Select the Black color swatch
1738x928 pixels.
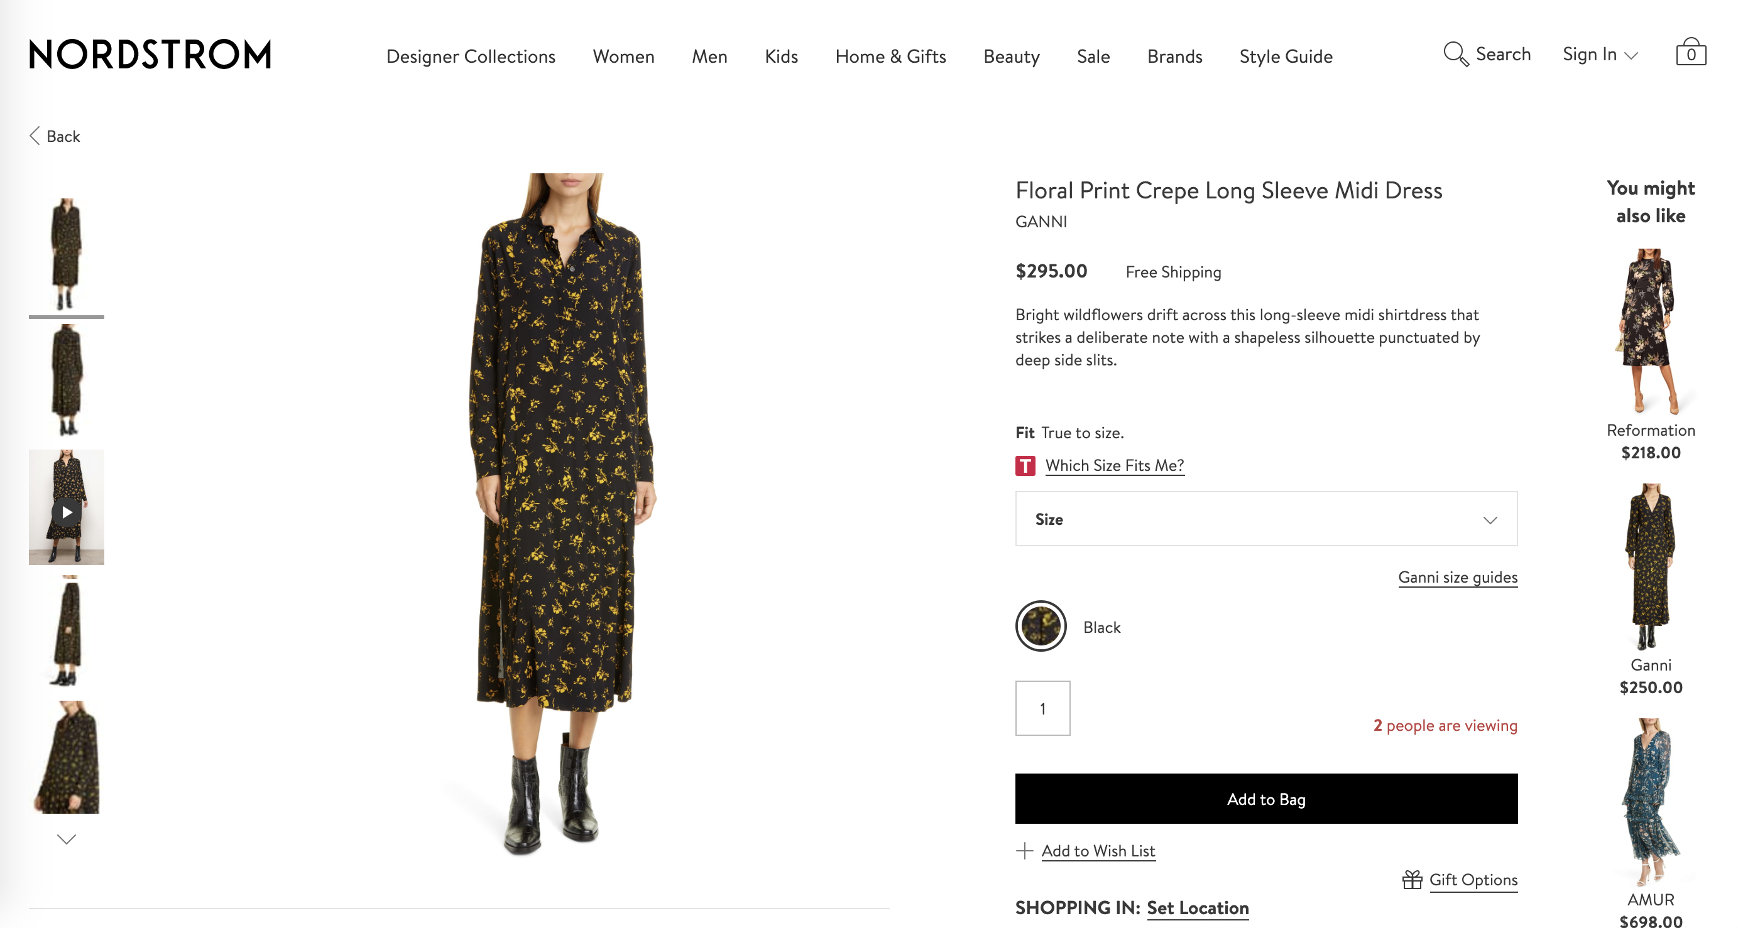(x=1041, y=627)
